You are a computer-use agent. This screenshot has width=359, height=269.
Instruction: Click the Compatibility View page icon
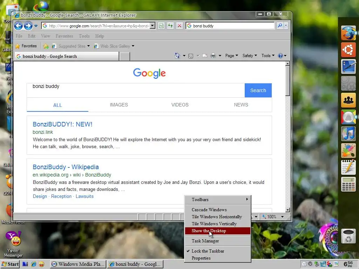161,26
